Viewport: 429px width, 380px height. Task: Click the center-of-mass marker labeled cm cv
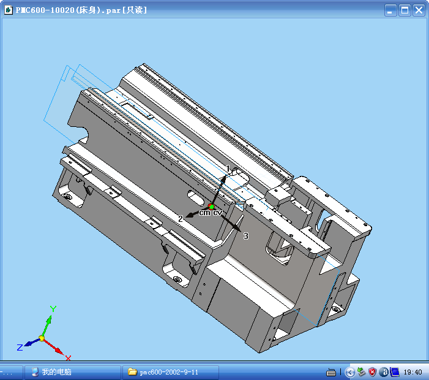211,207
